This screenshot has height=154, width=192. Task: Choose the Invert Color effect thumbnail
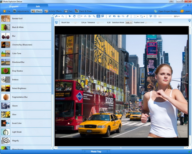pos(5,123)
